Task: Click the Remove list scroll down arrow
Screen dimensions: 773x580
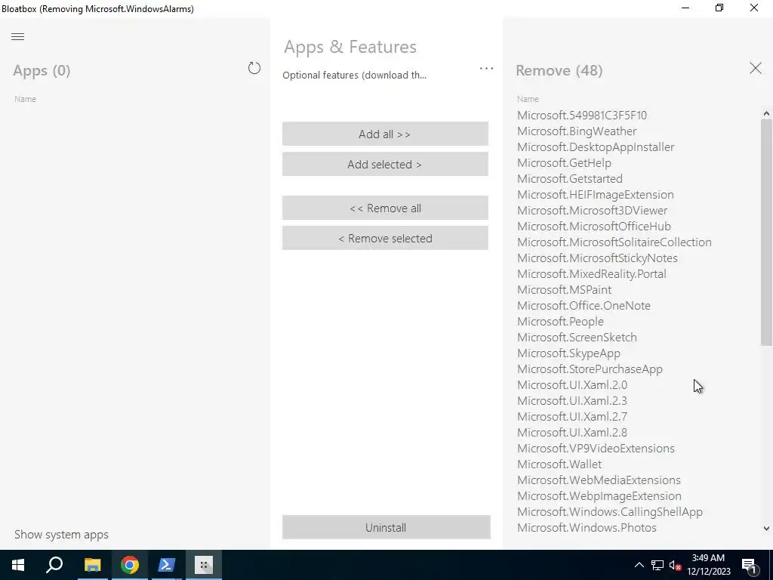Action: click(x=766, y=528)
